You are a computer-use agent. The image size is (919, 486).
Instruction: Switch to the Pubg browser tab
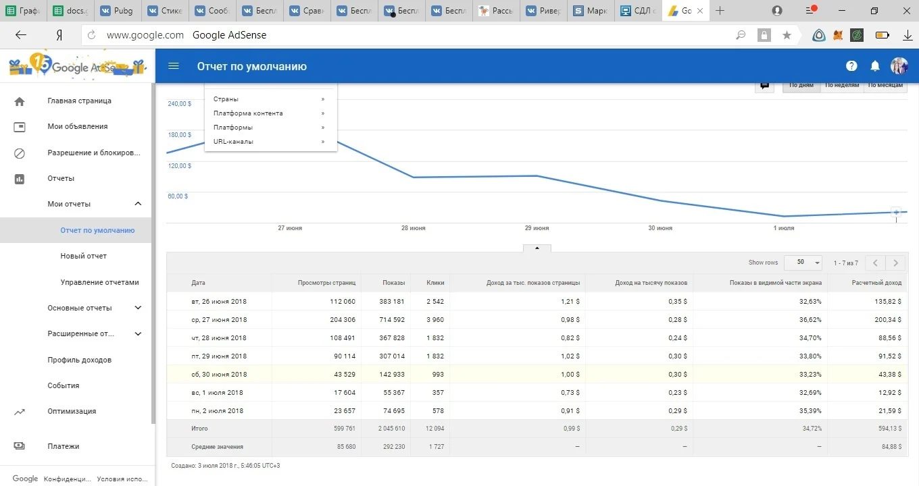tap(117, 11)
